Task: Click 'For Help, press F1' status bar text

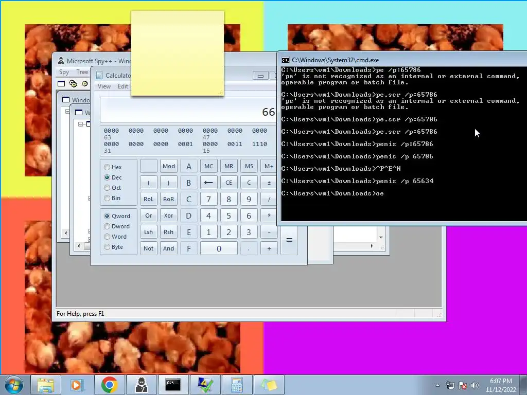Action: (x=80, y=314)
